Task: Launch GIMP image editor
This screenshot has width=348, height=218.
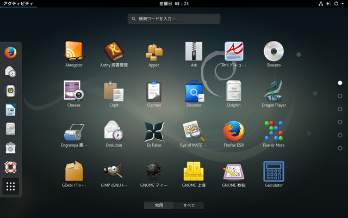Action: click(114, 174)
